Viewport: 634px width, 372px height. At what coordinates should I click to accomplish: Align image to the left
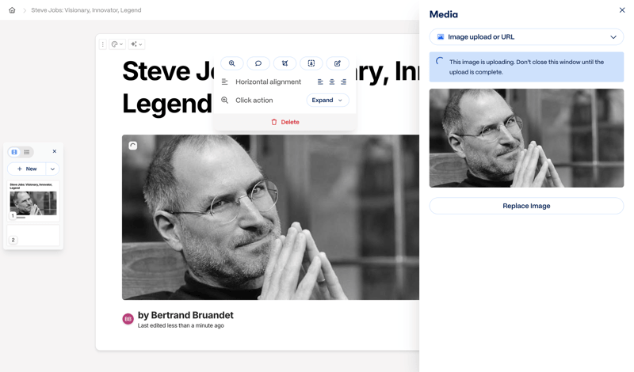(320, 82)
